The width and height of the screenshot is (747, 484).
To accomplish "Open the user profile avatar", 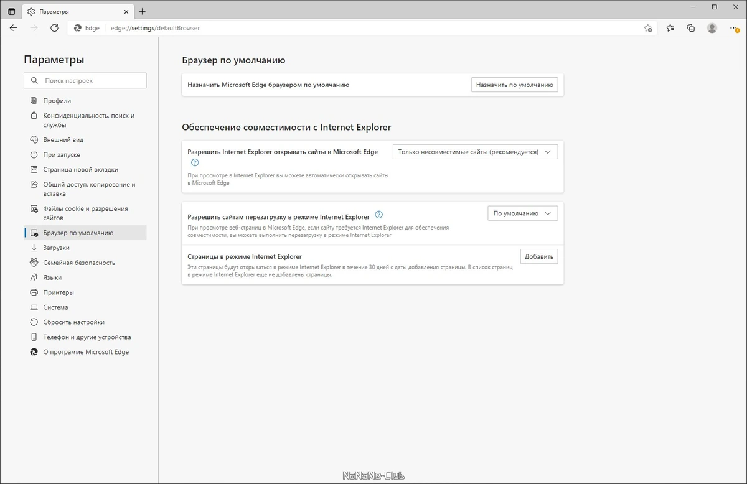I will point(712,28).
